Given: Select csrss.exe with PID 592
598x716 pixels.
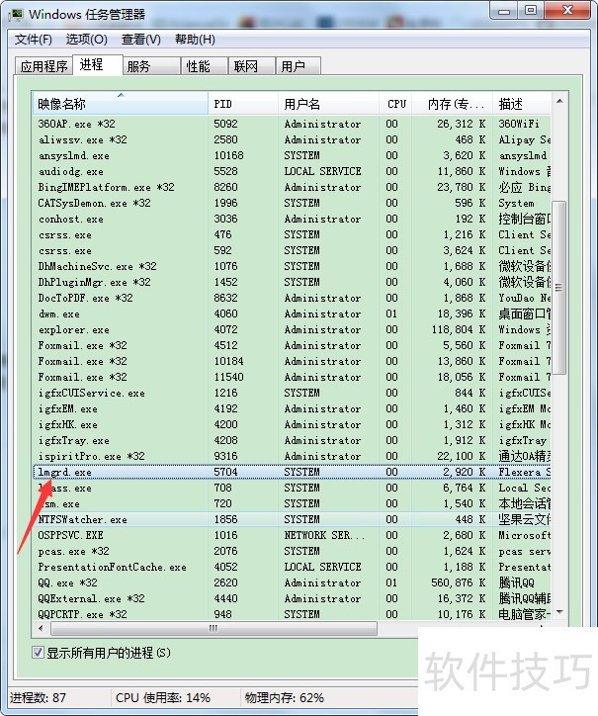Looking at the screenshot, I should [x=292, y=250].
